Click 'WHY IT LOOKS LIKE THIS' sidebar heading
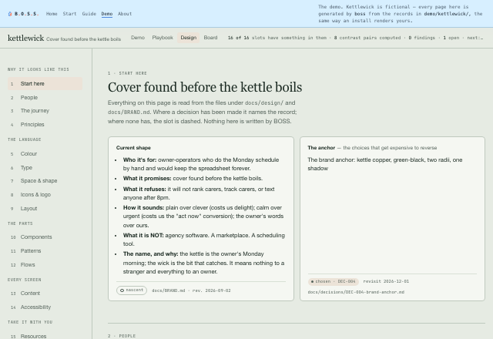 tap(39, 69)
